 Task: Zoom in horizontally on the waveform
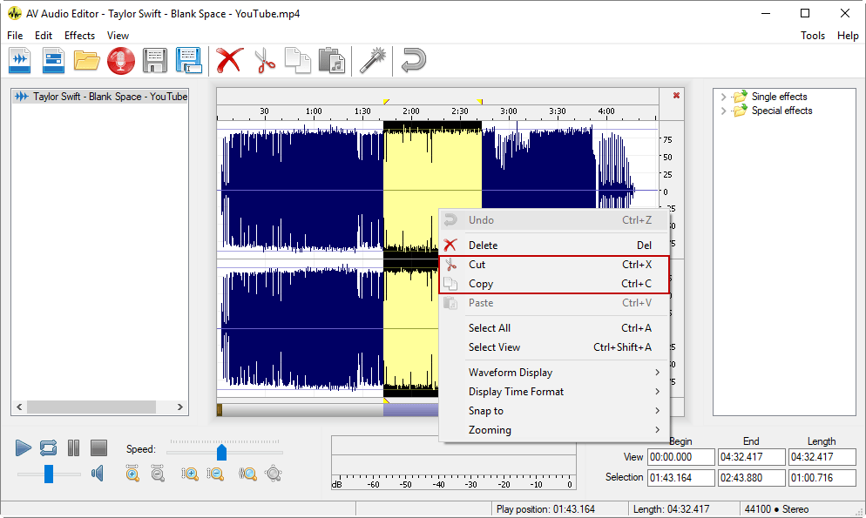(x=132, y=474)
